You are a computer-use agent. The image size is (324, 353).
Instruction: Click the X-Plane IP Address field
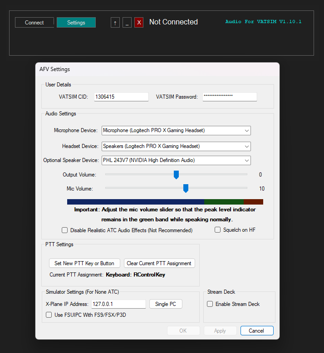coord(118,304)
